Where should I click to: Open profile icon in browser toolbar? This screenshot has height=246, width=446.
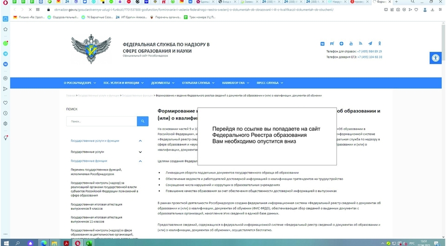[425, 10]
